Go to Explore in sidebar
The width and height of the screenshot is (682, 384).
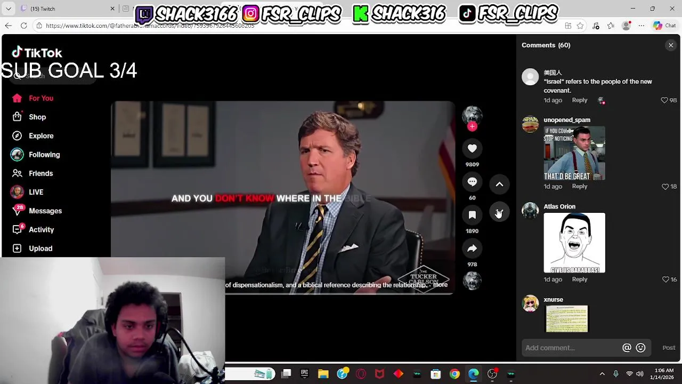coord(41,135)
